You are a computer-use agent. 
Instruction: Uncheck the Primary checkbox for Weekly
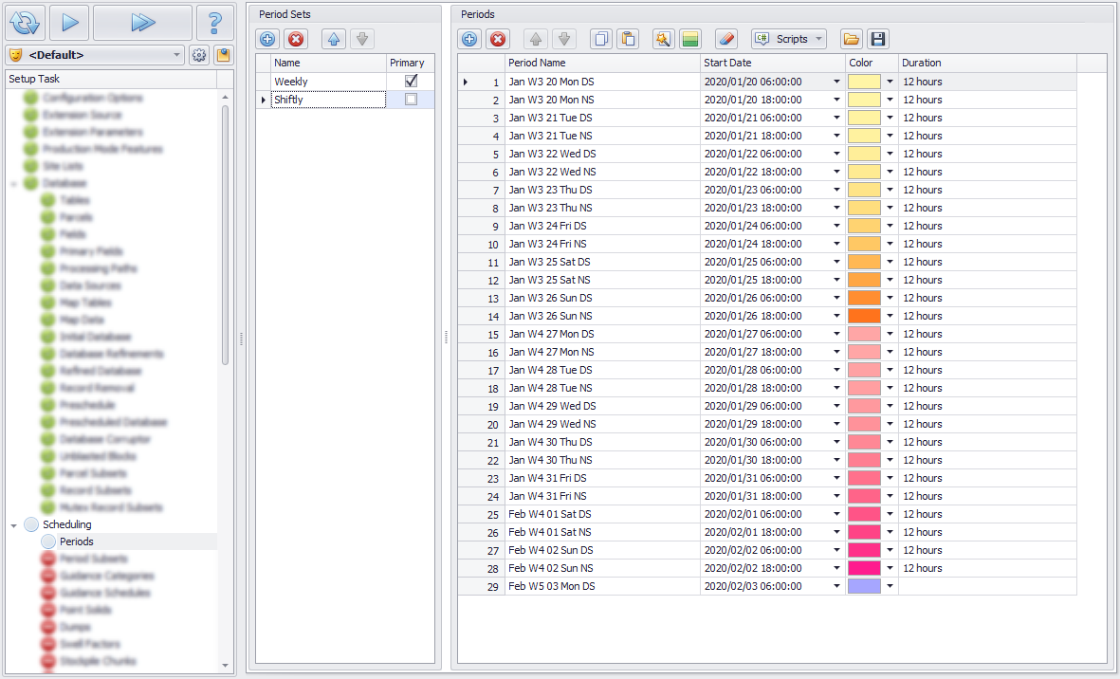[x=411, y=82]
